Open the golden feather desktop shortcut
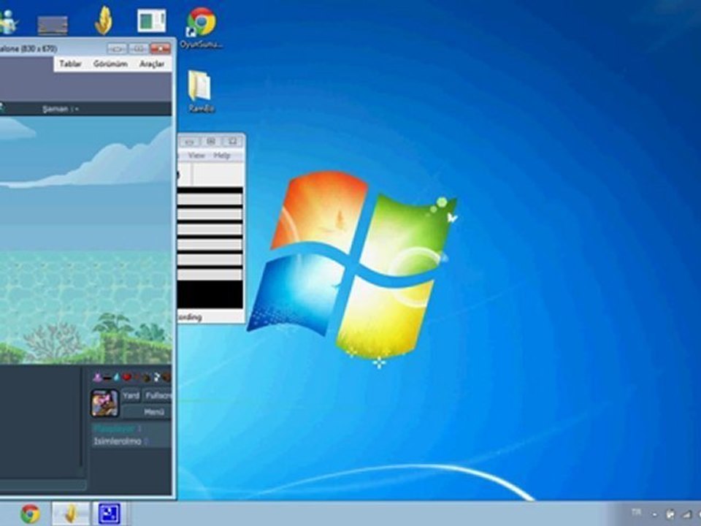The height and width of the screenshot is (526, 701). coord(103,20)
